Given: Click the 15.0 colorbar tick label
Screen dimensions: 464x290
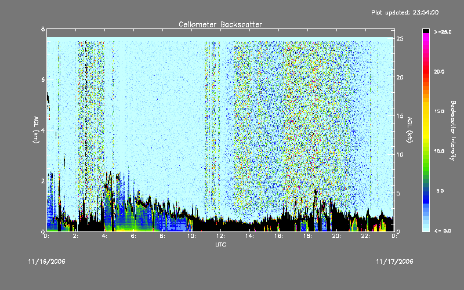Looking at the screenshot, I should 439,111.
